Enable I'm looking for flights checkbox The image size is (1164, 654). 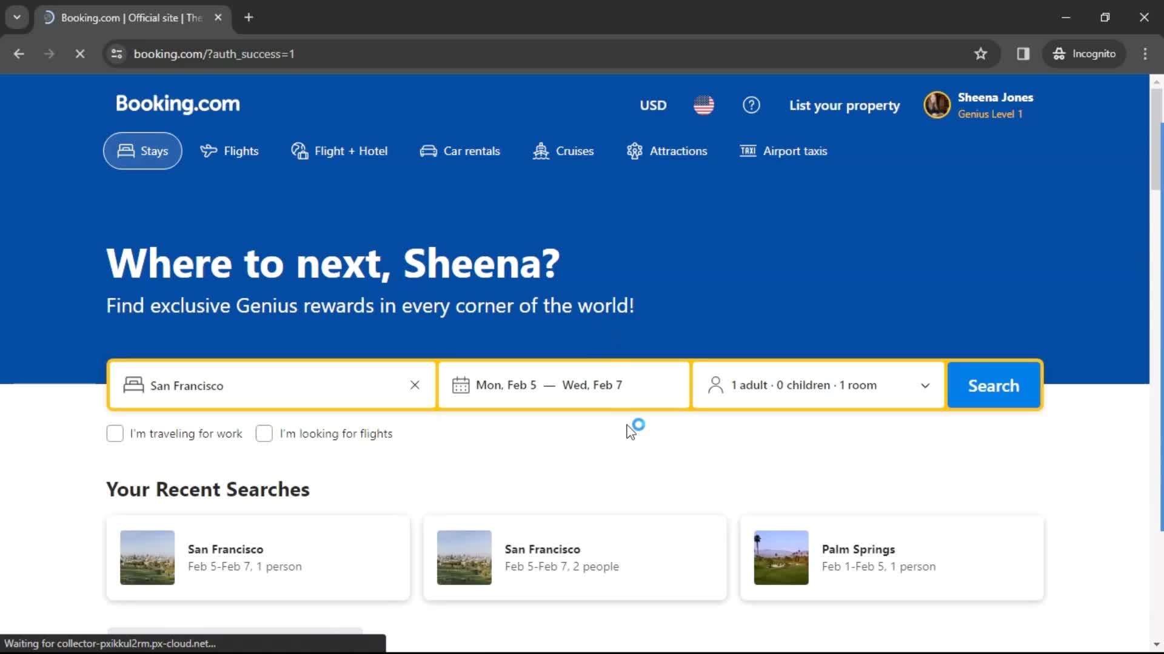click(x=263, y=433)
